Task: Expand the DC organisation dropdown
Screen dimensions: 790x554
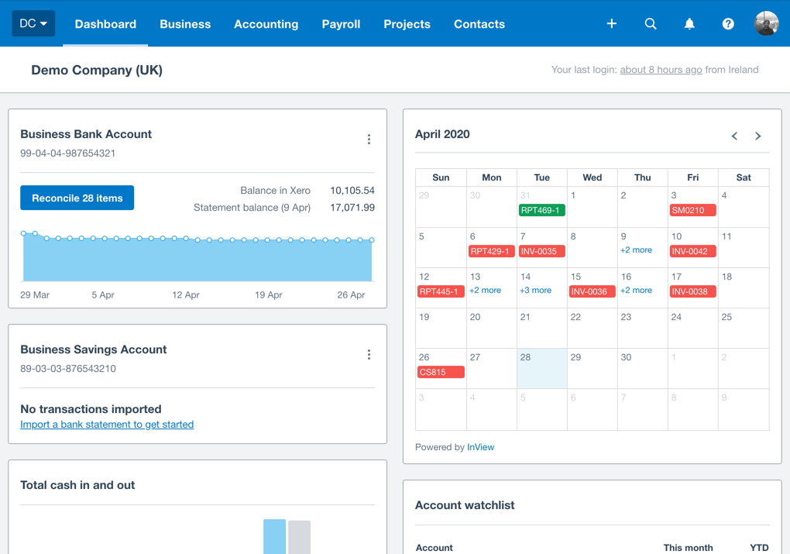Action: [x=33, y=24]
